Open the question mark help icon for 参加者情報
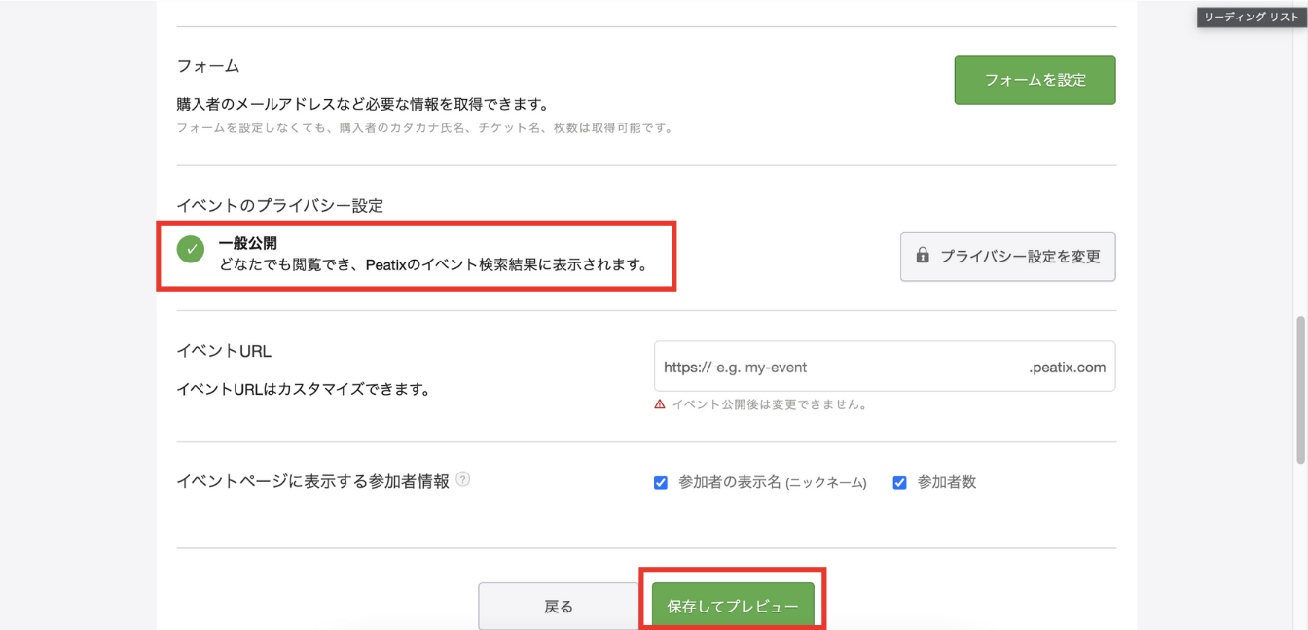 [x=464, y=478]
